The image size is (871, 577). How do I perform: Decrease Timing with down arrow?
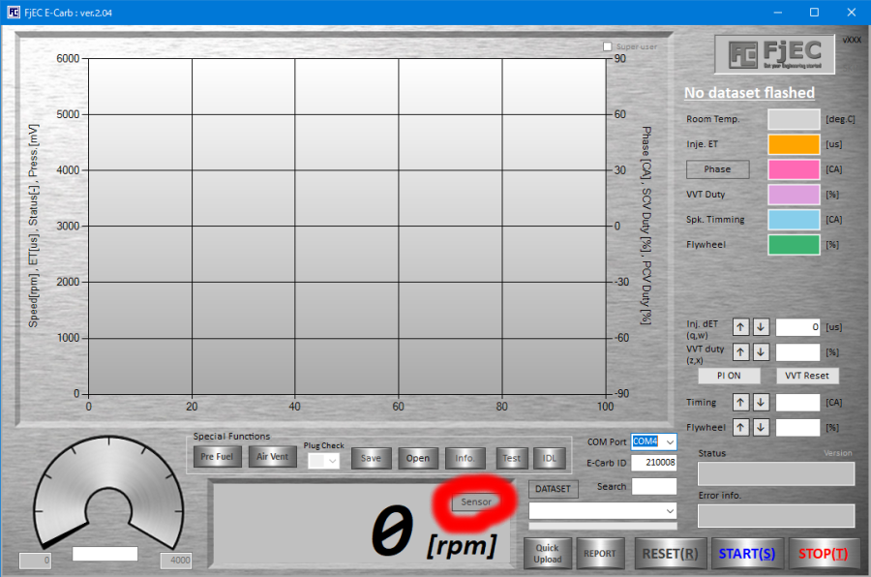pyautogui.click(x=760, y=402)
